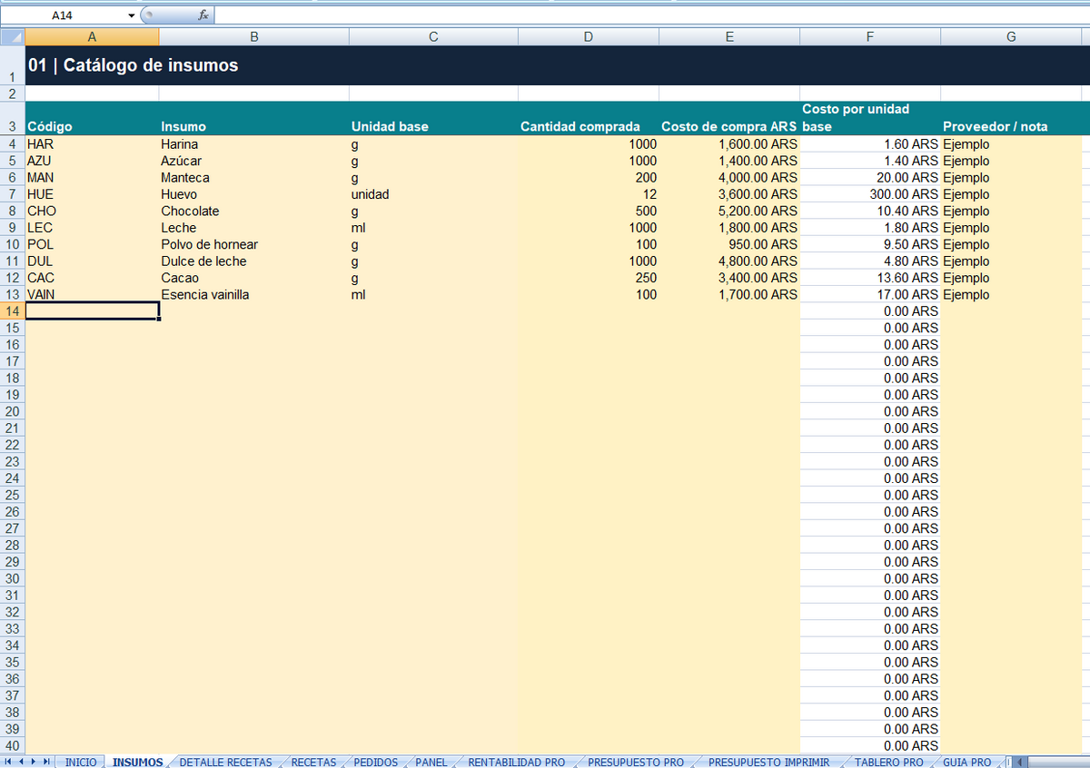Select row 7 by its row header
The height and width of the screenshot is (768, 1090).
13,194
